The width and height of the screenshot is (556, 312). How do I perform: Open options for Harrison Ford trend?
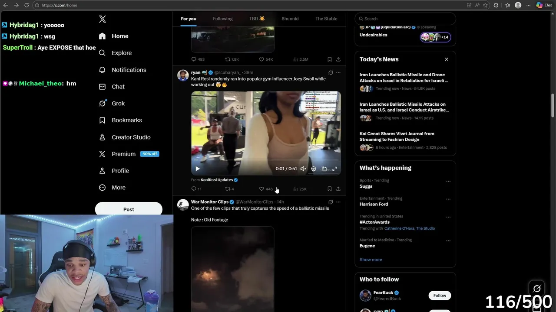pos(448,199)
